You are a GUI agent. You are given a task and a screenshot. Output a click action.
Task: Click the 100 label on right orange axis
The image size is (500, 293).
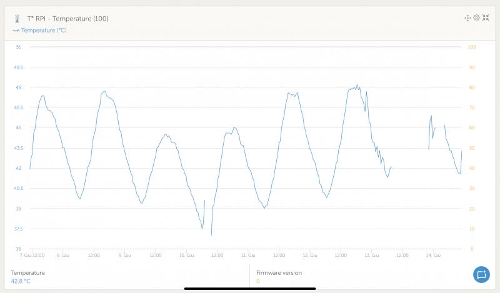pyautogui.click(x=472, y=47)
